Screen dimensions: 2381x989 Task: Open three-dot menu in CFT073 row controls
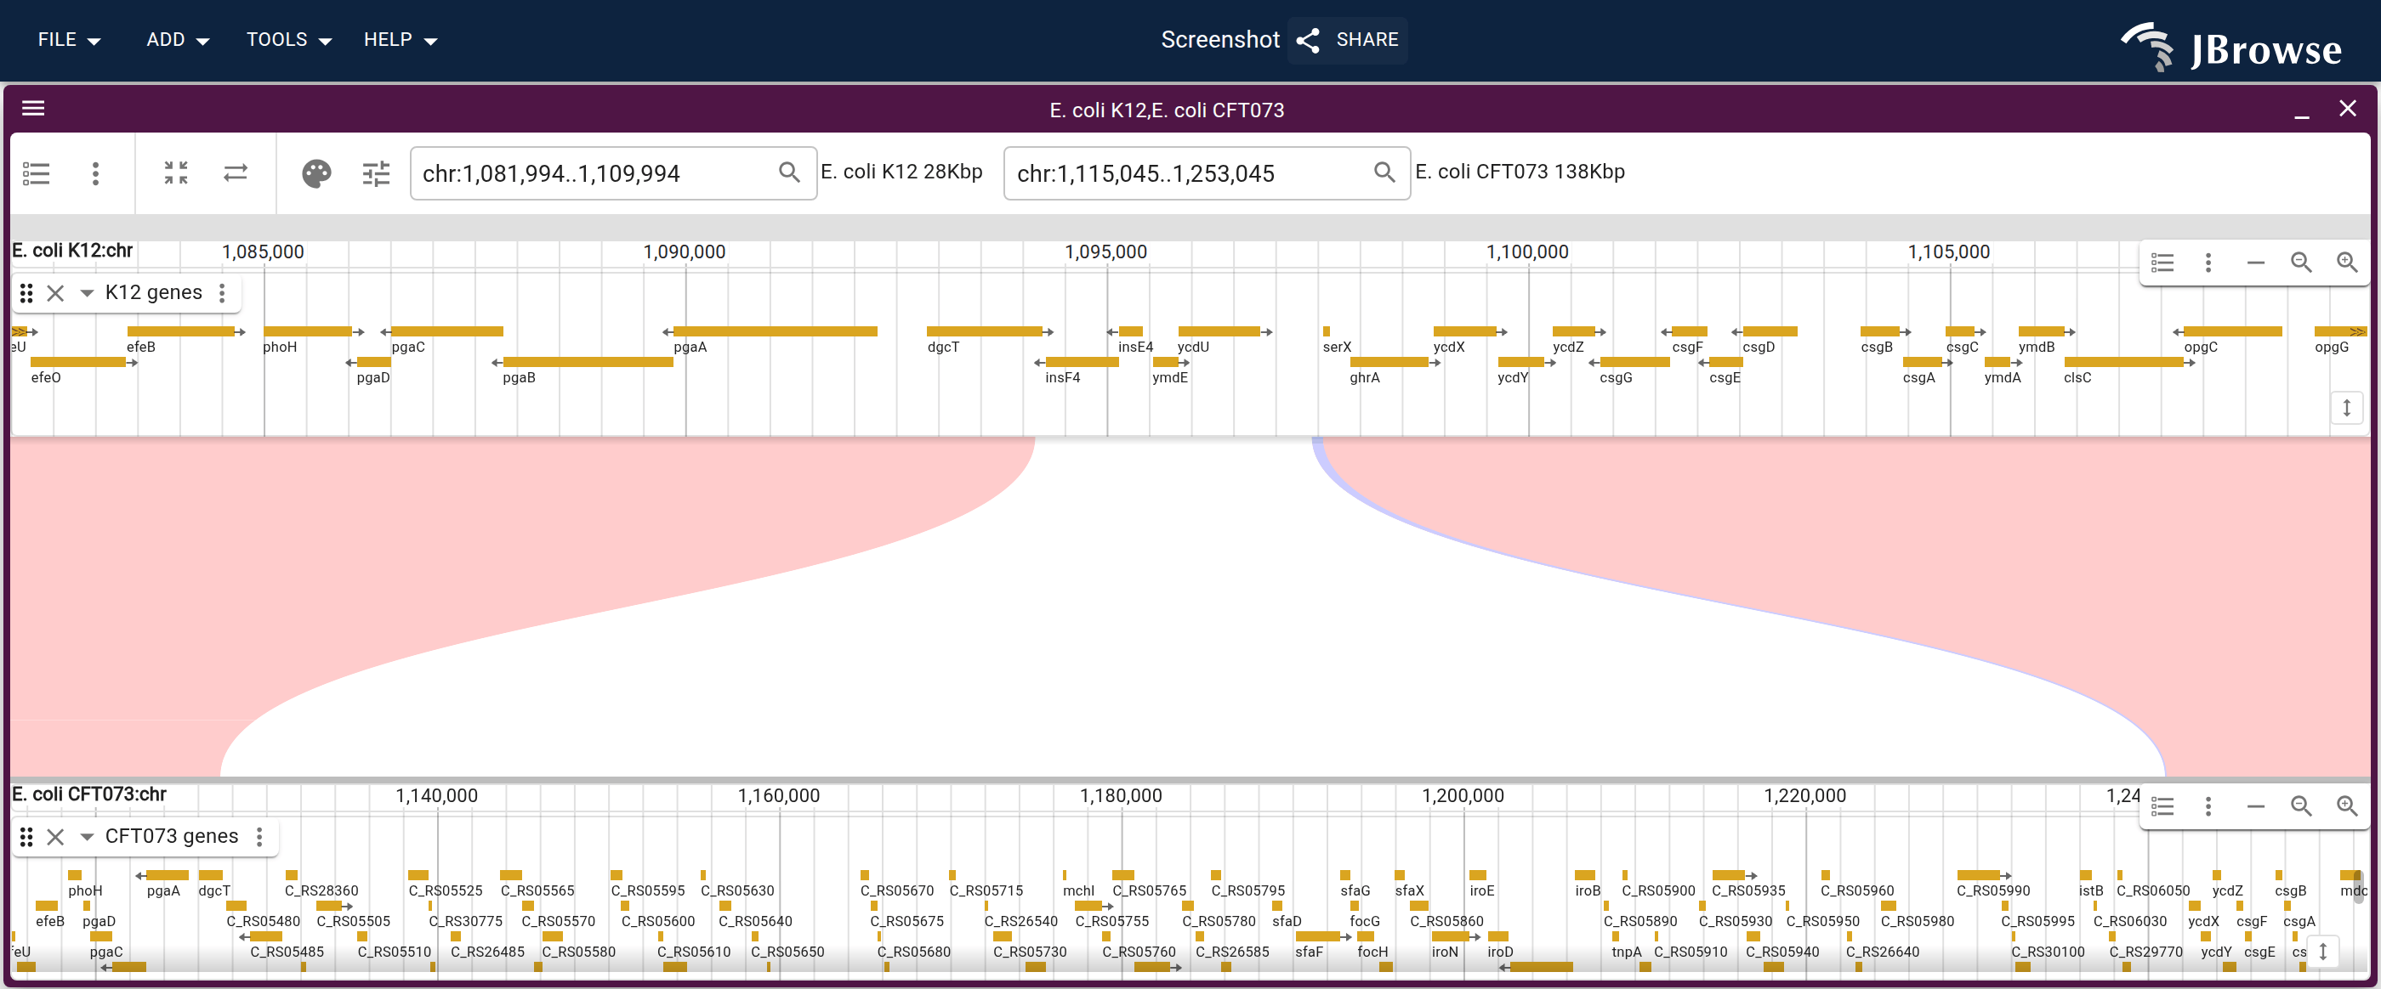(x=2208, y=807)
